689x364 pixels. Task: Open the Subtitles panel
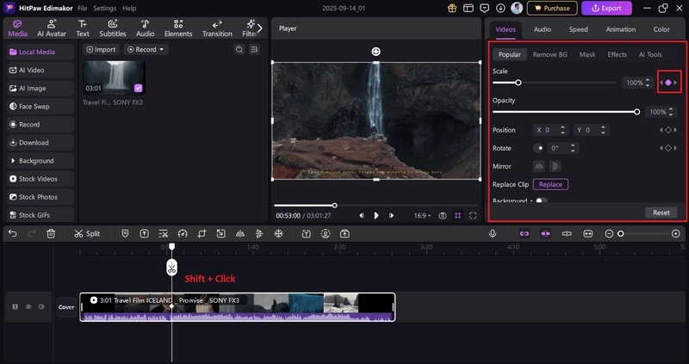[x=113, y=28]
